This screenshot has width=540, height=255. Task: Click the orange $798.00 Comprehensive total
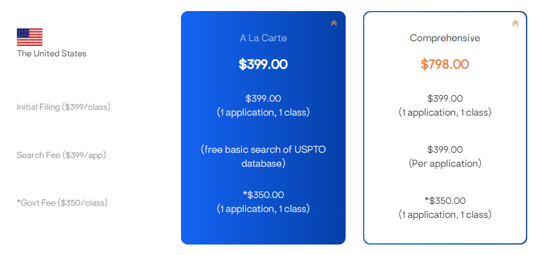pyautogui.click(x=445, y=64)
